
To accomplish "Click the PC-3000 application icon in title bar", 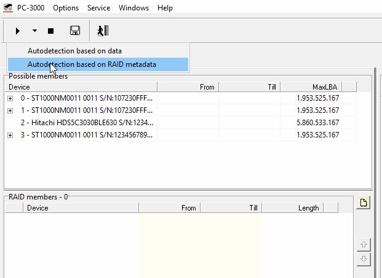I will pyautogui.click(x=8, y=8).
